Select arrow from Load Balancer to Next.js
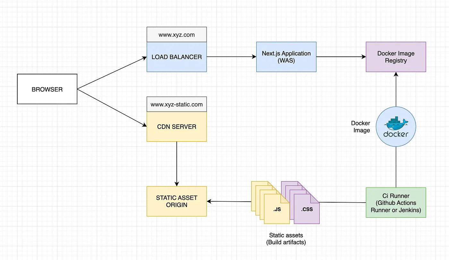Screen dimensions: 449x260 pos(232,57)
